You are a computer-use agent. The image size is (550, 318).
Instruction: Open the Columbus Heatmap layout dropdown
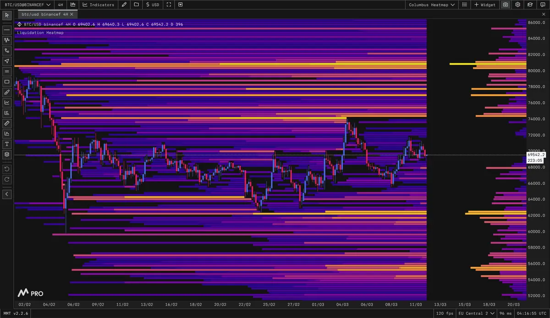pos(432,5)
